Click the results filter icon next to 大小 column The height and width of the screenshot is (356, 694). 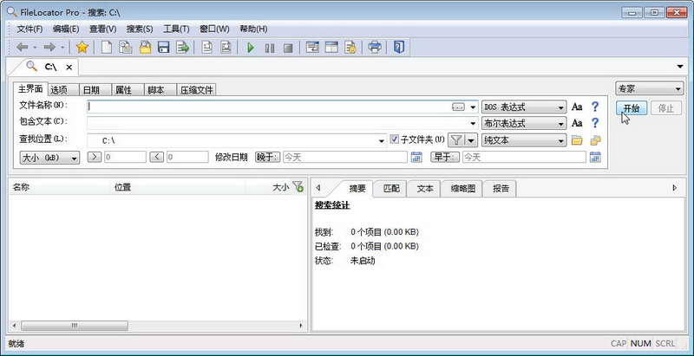point(298,187)
